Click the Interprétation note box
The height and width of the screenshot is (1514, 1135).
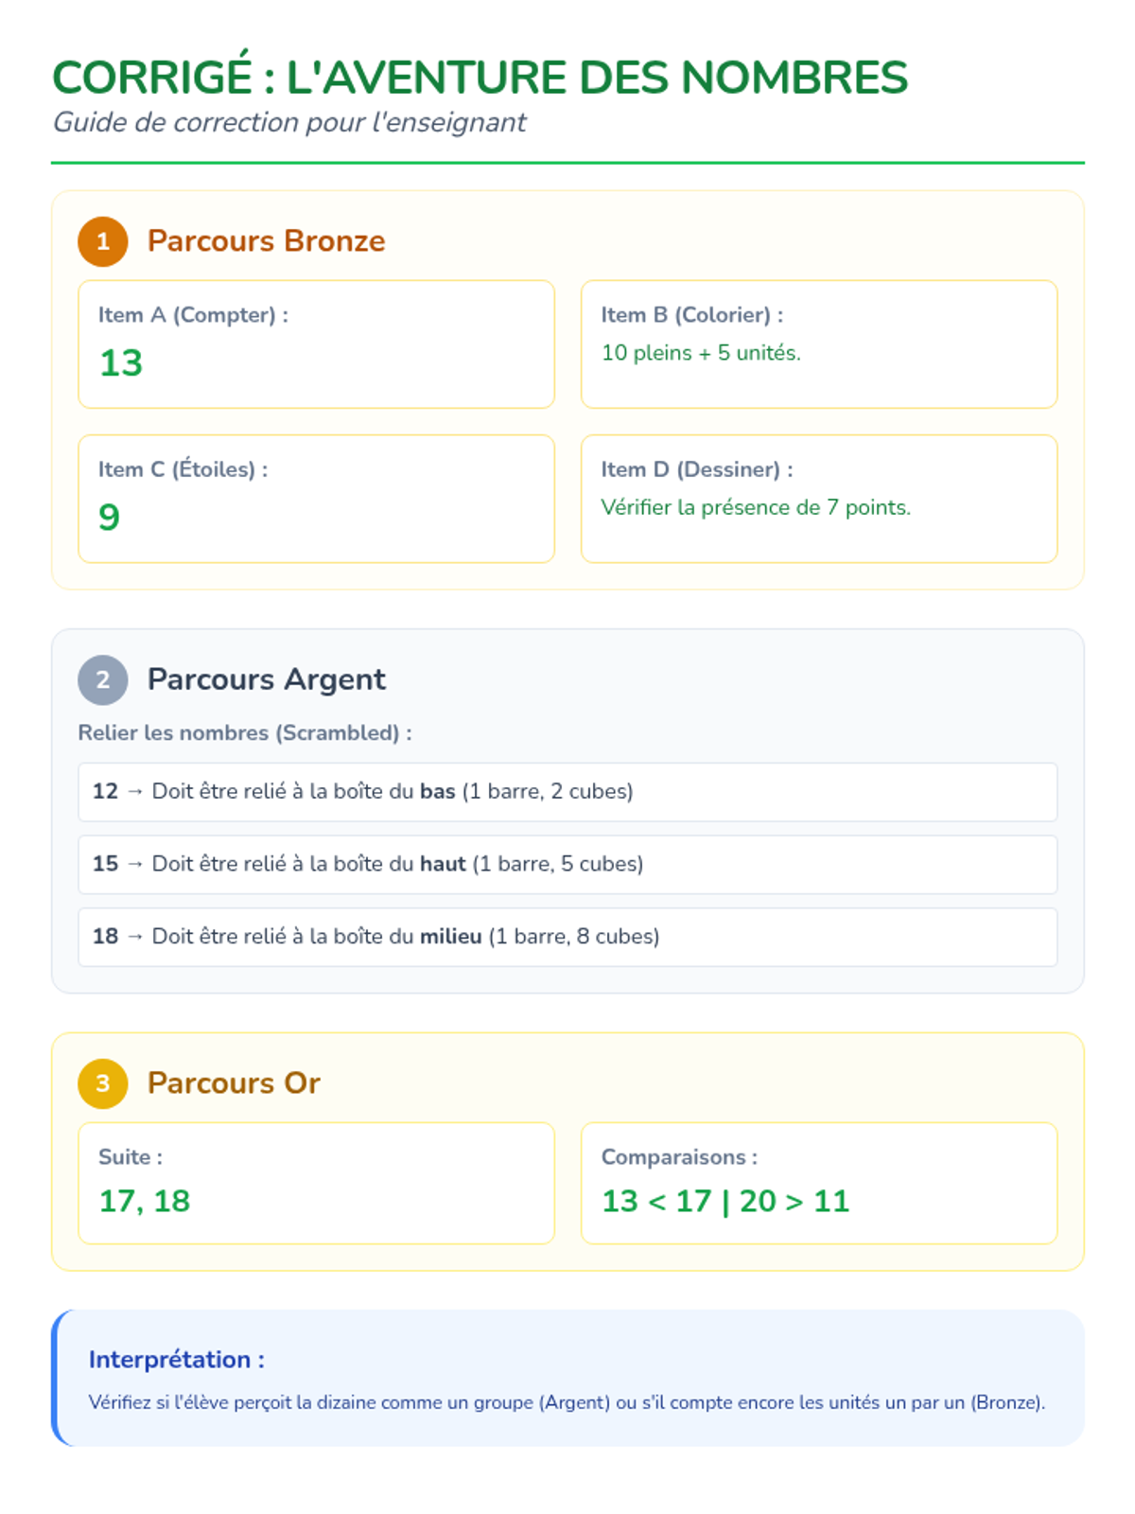click(567, 1378)
